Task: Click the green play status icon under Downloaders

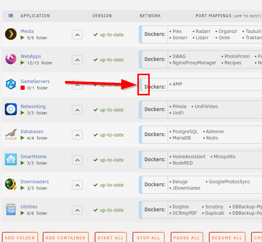Action: pyautogui.click(x=22, y=188)
